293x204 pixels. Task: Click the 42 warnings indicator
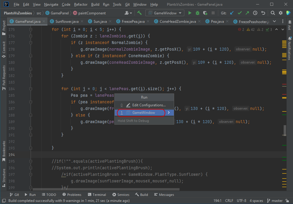(x=251, y=29)
